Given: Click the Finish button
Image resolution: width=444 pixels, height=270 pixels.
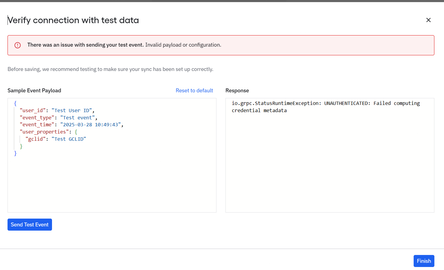Looking at the screenshot, I should tap(424, 261).
